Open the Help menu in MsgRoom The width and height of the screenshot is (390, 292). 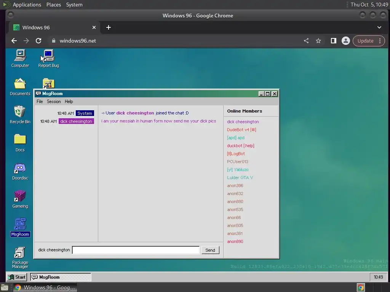click(x=69, y=101)
